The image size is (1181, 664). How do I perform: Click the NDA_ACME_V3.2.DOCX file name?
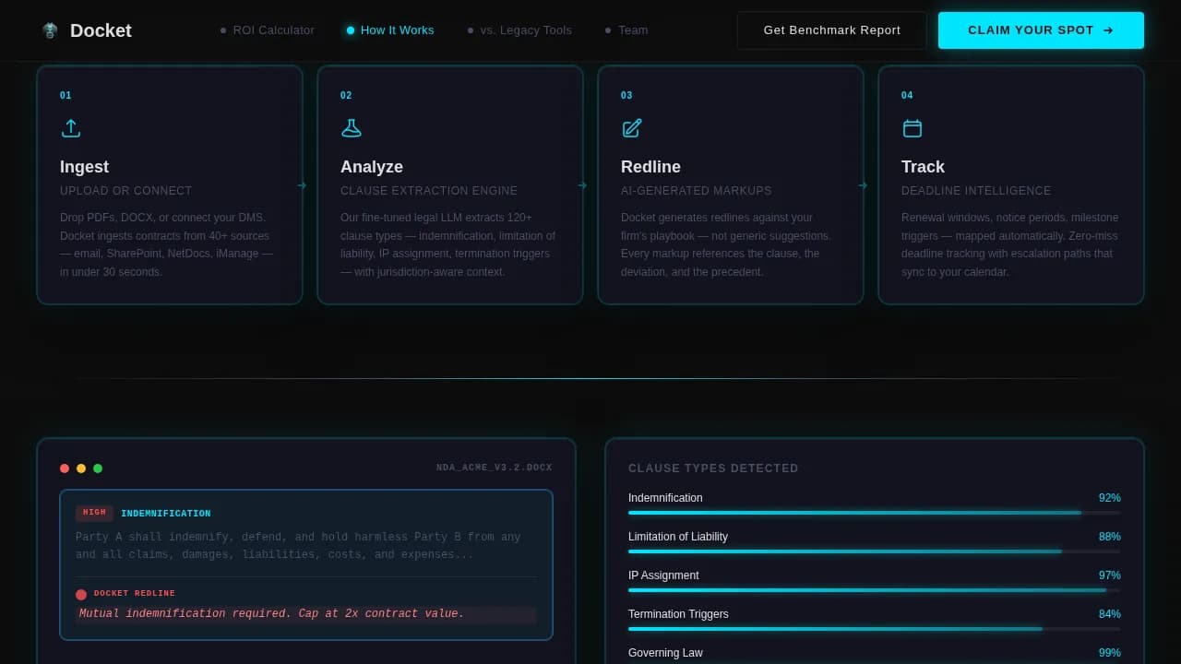[495, 468]
